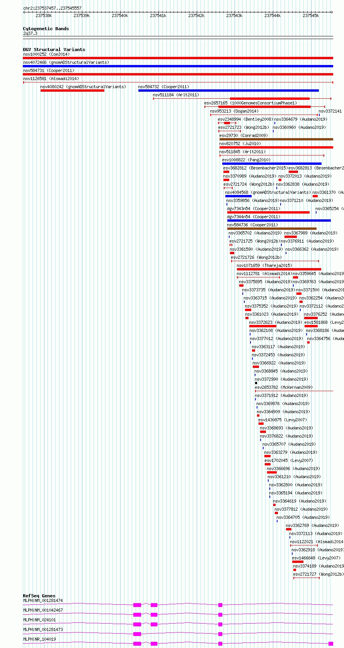This screenshot has width=344, height=648.
Task: Click esv2721727 (Wong2012b) label
Action: point(318,574)
